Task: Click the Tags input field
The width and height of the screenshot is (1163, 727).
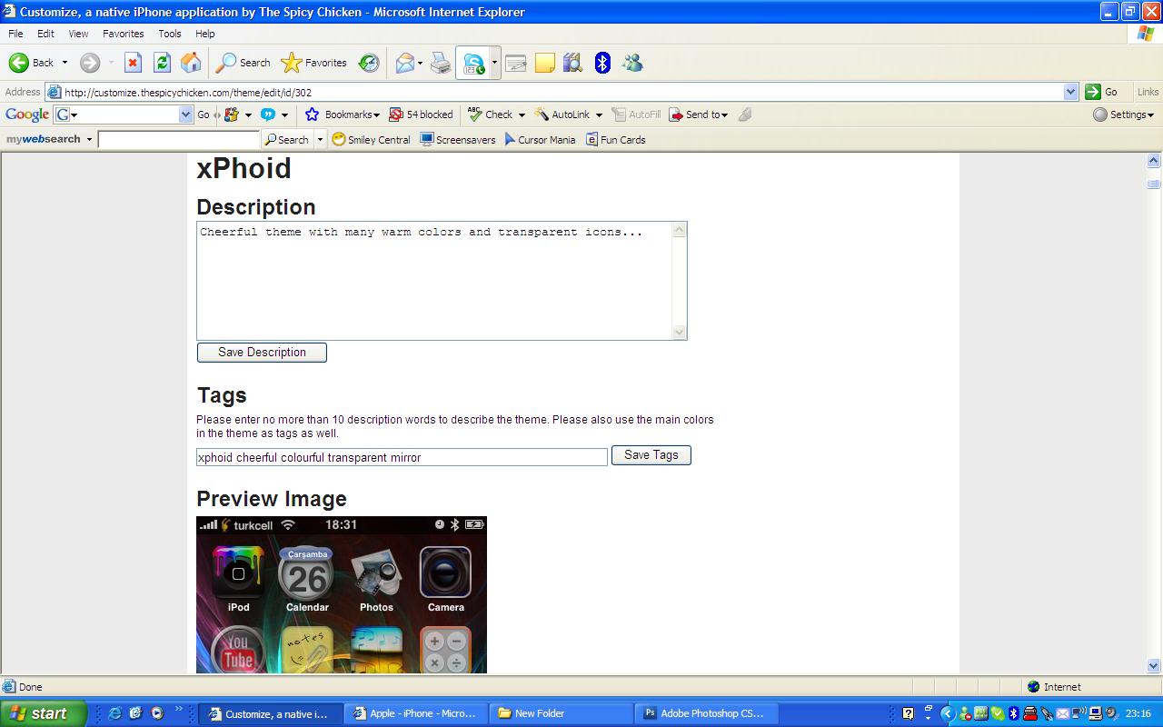Action: [402, 457]
